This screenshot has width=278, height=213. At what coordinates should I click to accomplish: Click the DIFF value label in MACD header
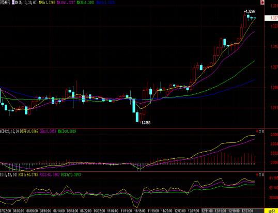click(x=29, y=132)
